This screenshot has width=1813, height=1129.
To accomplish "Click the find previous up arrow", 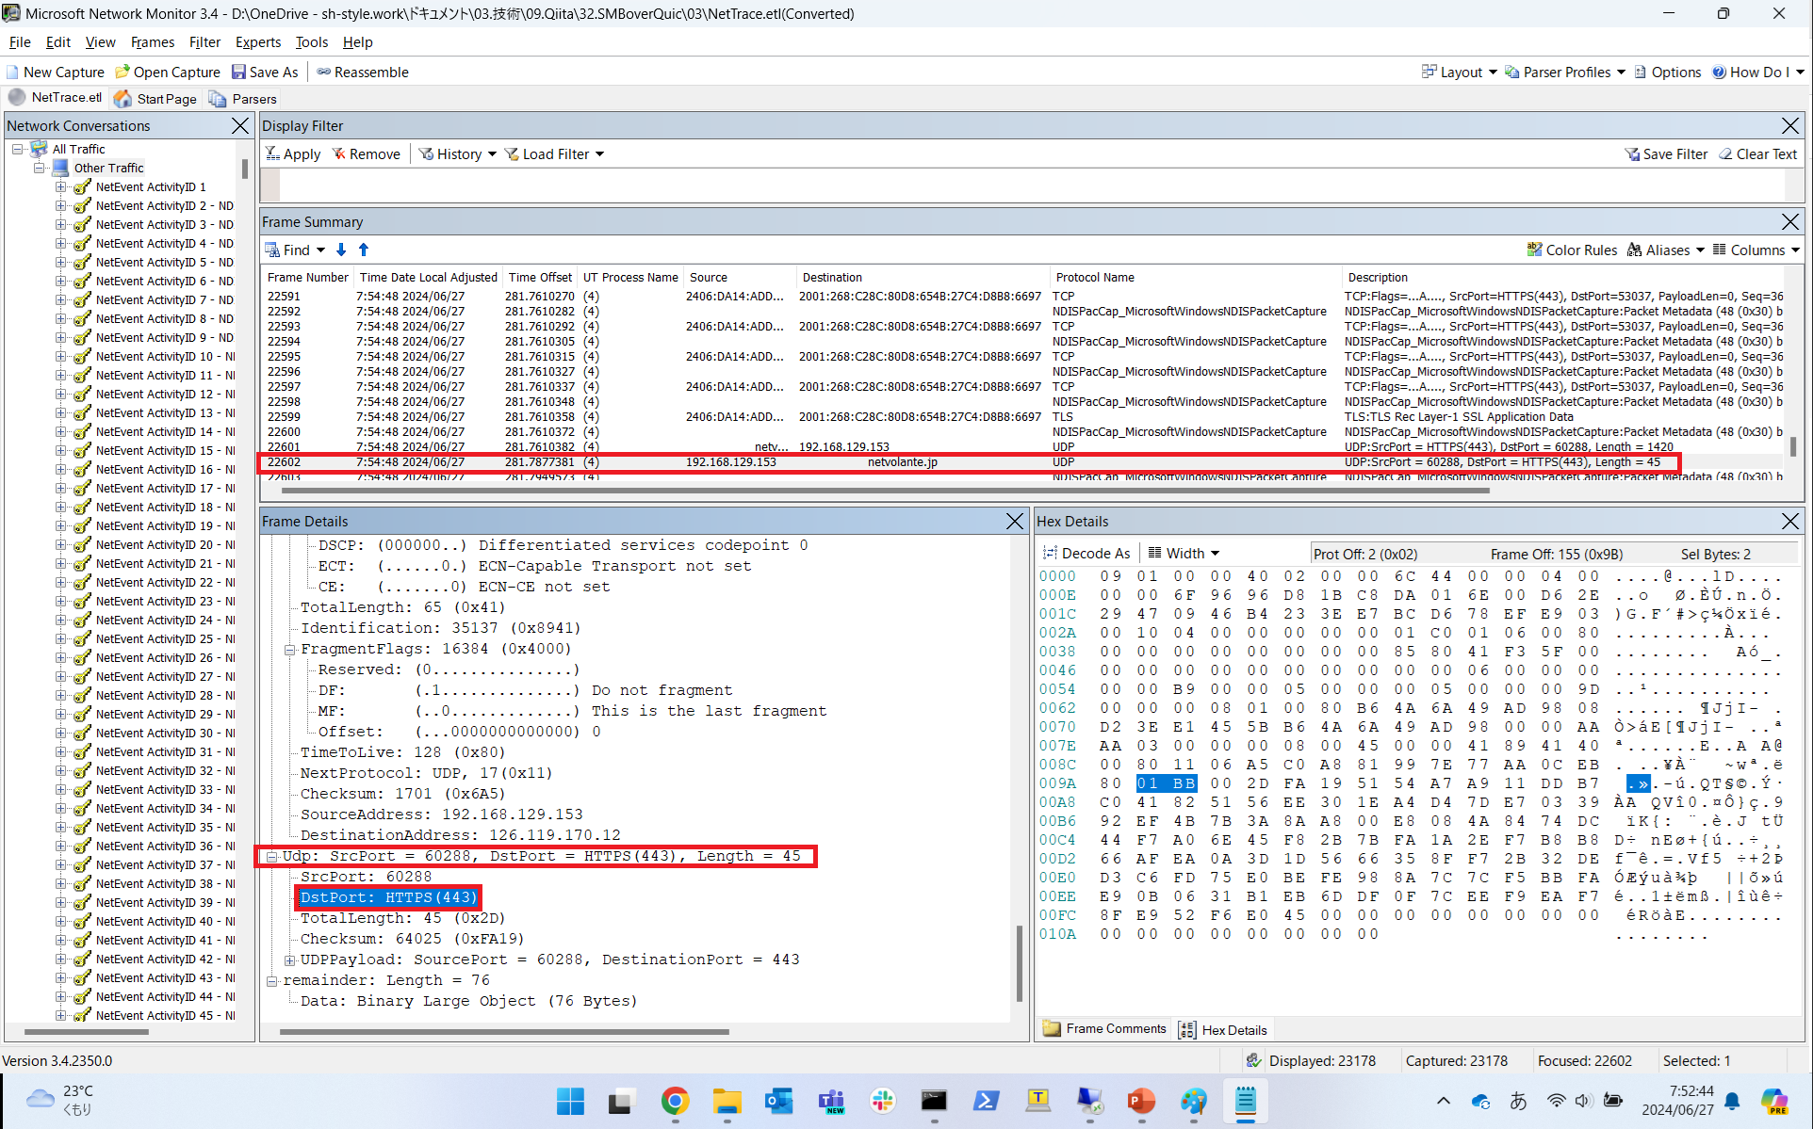I will click(x=364, y=250).
